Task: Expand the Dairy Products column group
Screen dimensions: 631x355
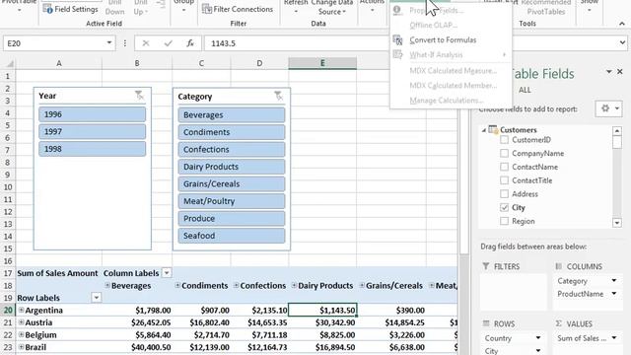Action: (x=294, y=285)
